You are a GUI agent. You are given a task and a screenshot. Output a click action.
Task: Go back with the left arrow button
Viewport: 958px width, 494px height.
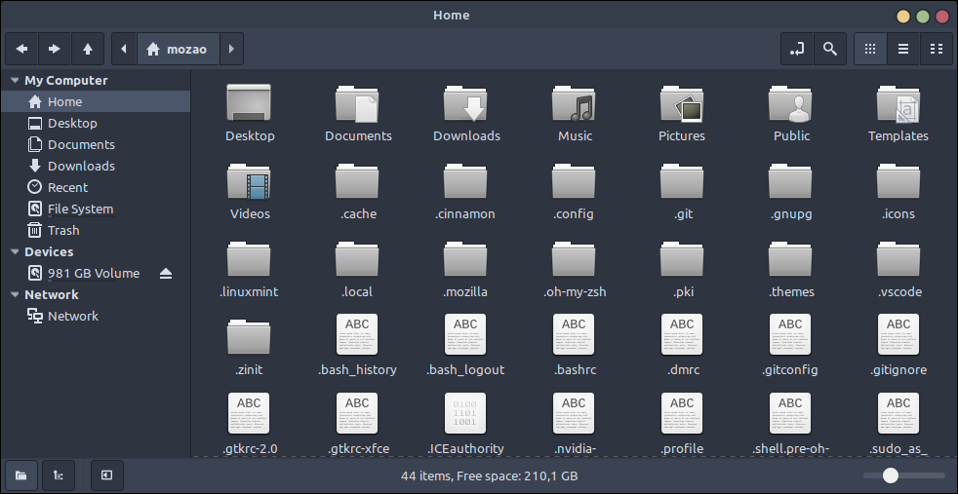[22, 49]
